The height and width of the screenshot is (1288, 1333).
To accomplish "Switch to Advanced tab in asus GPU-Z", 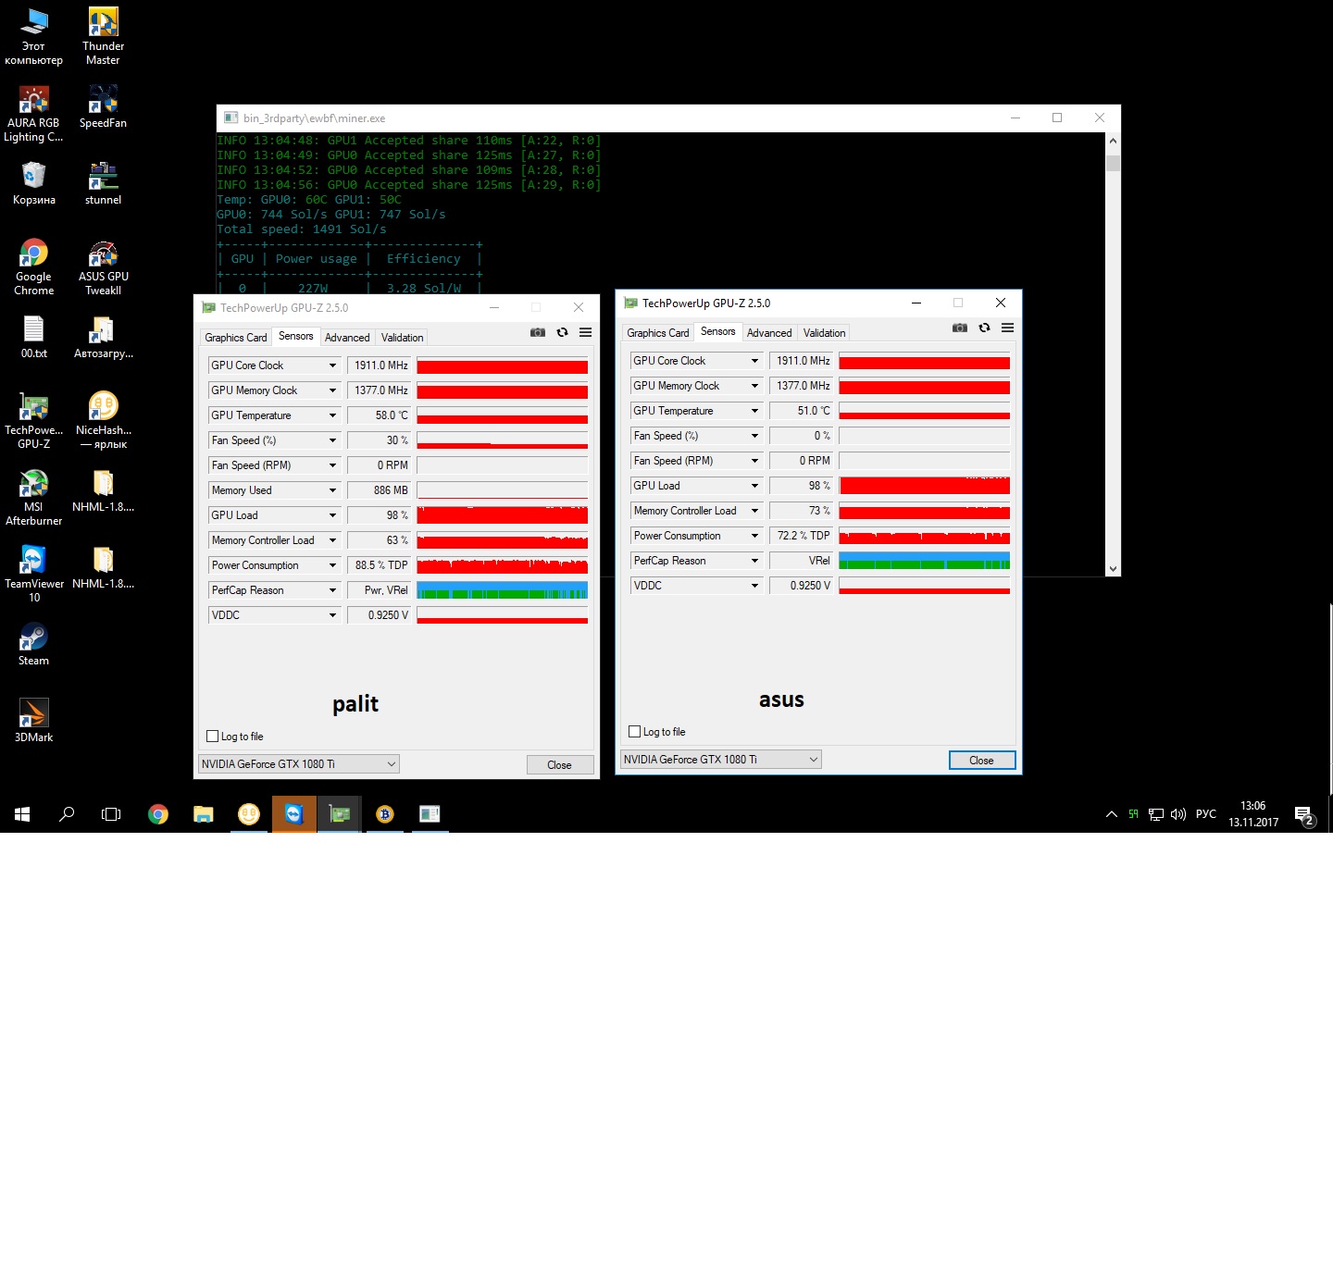I will coord(769,333).
